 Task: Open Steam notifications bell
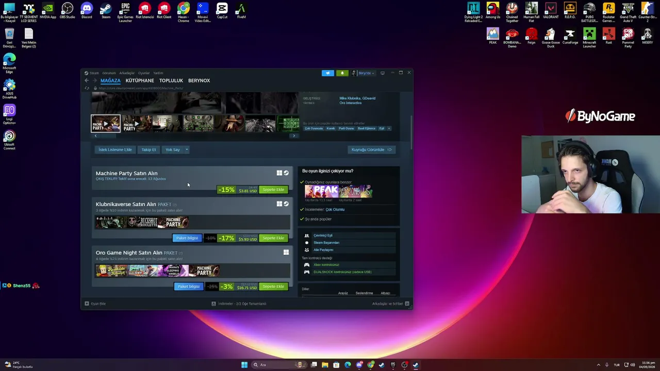[x=342, y=73]
